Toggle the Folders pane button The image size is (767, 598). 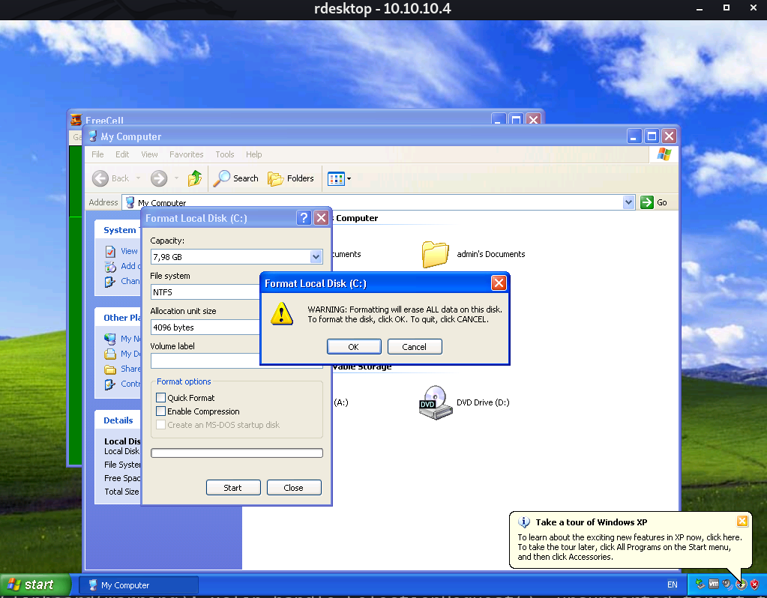[x=291, y=178]
